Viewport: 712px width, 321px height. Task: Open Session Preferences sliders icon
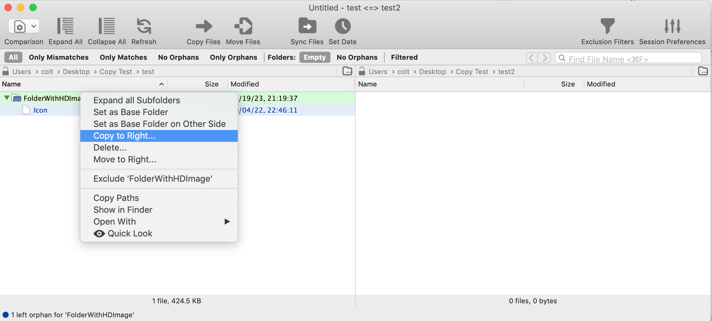[x=672, y=26]
